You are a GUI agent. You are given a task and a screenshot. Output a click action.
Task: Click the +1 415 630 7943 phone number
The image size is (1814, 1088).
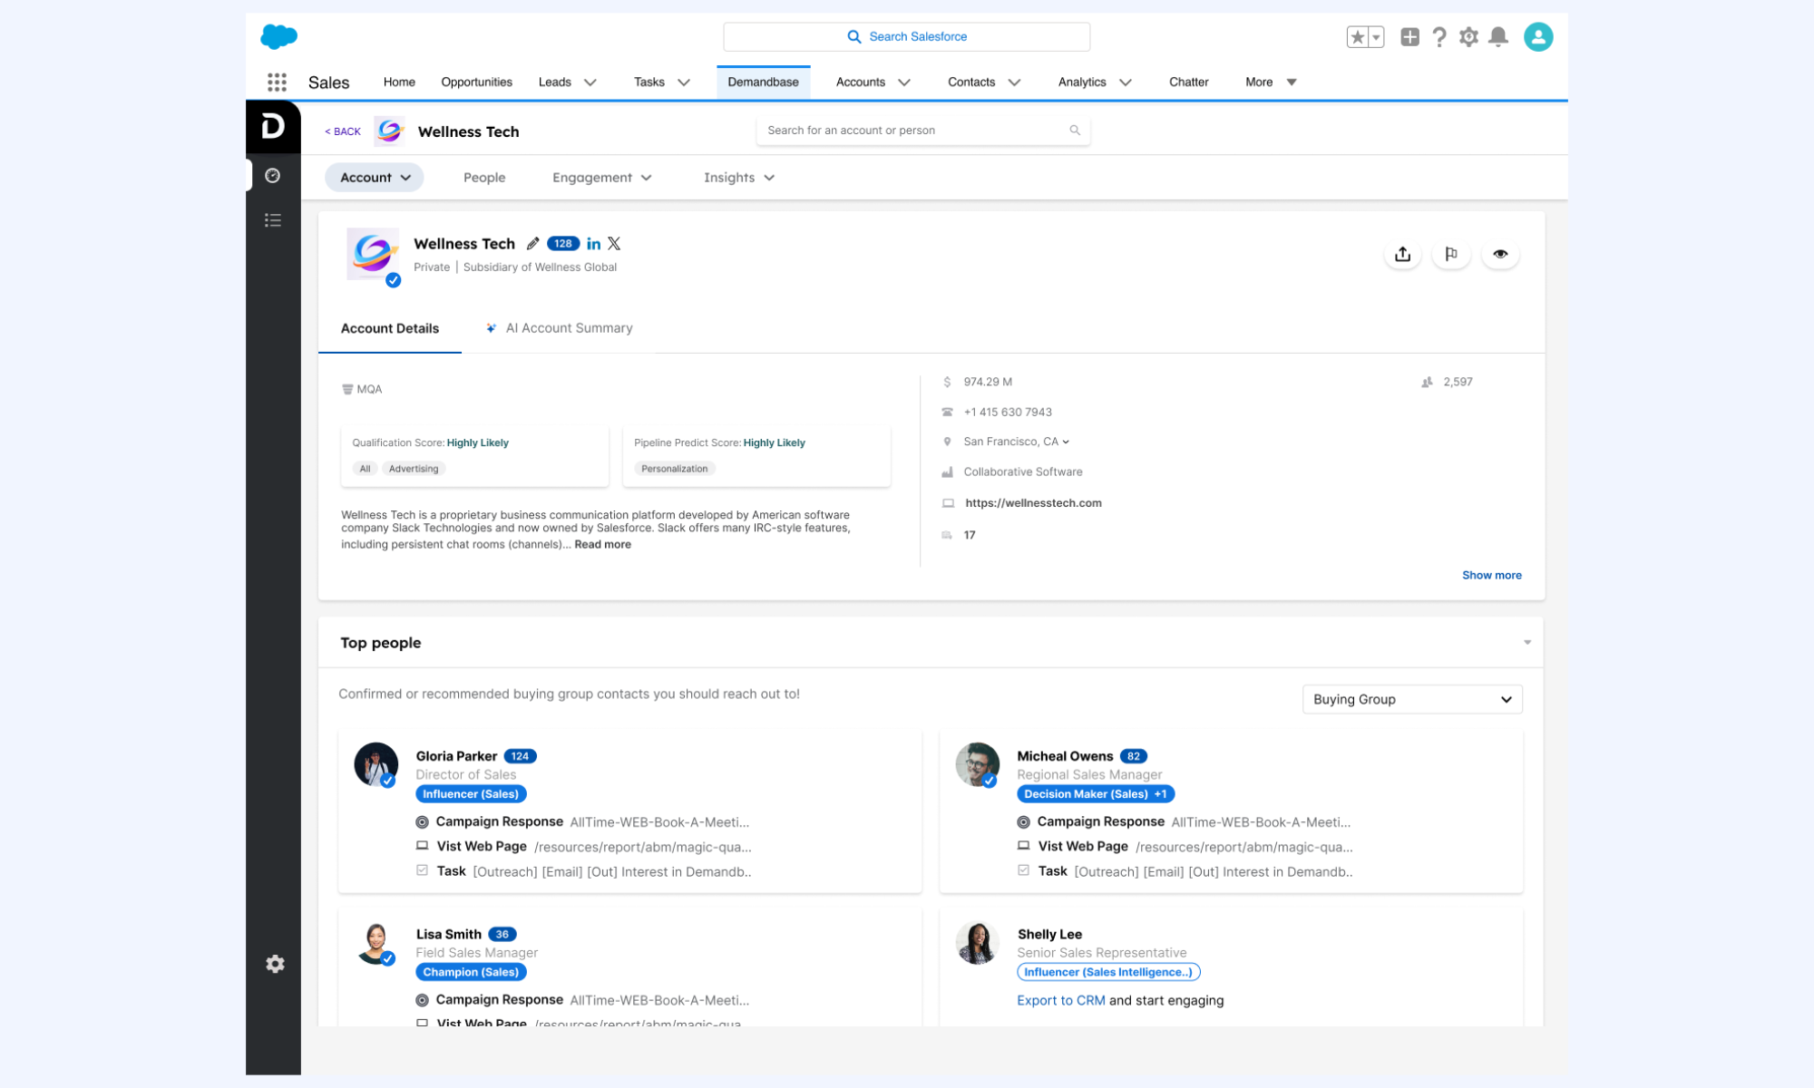tap(1008, 413)
